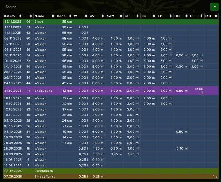Open the green dropdown menu button
221x182 pixels.
[214, 7]
